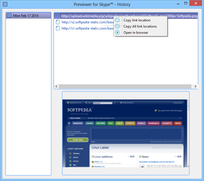The image size is (204, 181).
Task: Click the right arrow of the links list scrollbar
Action: coord(195,86)
